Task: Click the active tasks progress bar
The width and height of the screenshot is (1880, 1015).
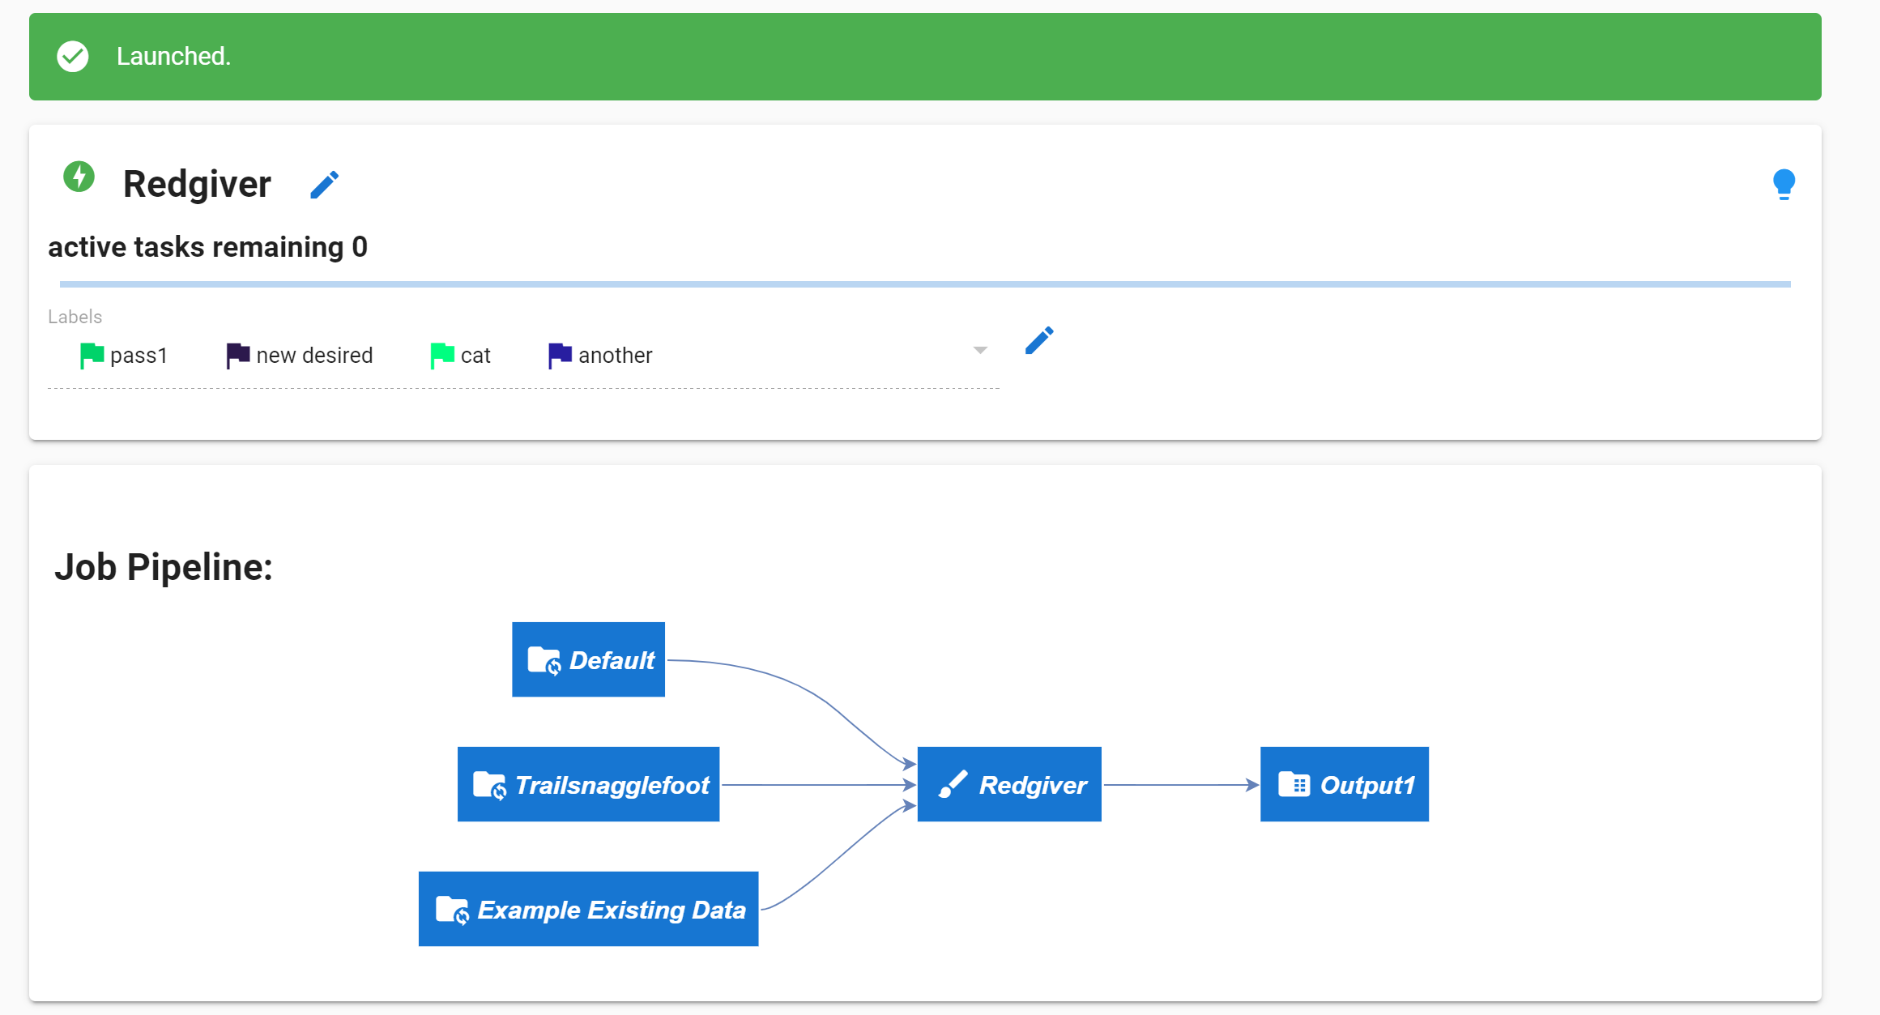Action: coord(923,284)
